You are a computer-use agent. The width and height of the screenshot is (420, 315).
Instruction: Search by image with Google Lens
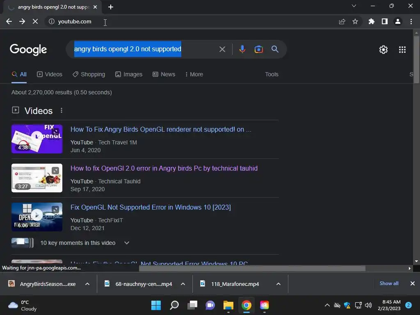tap(258, 49)
